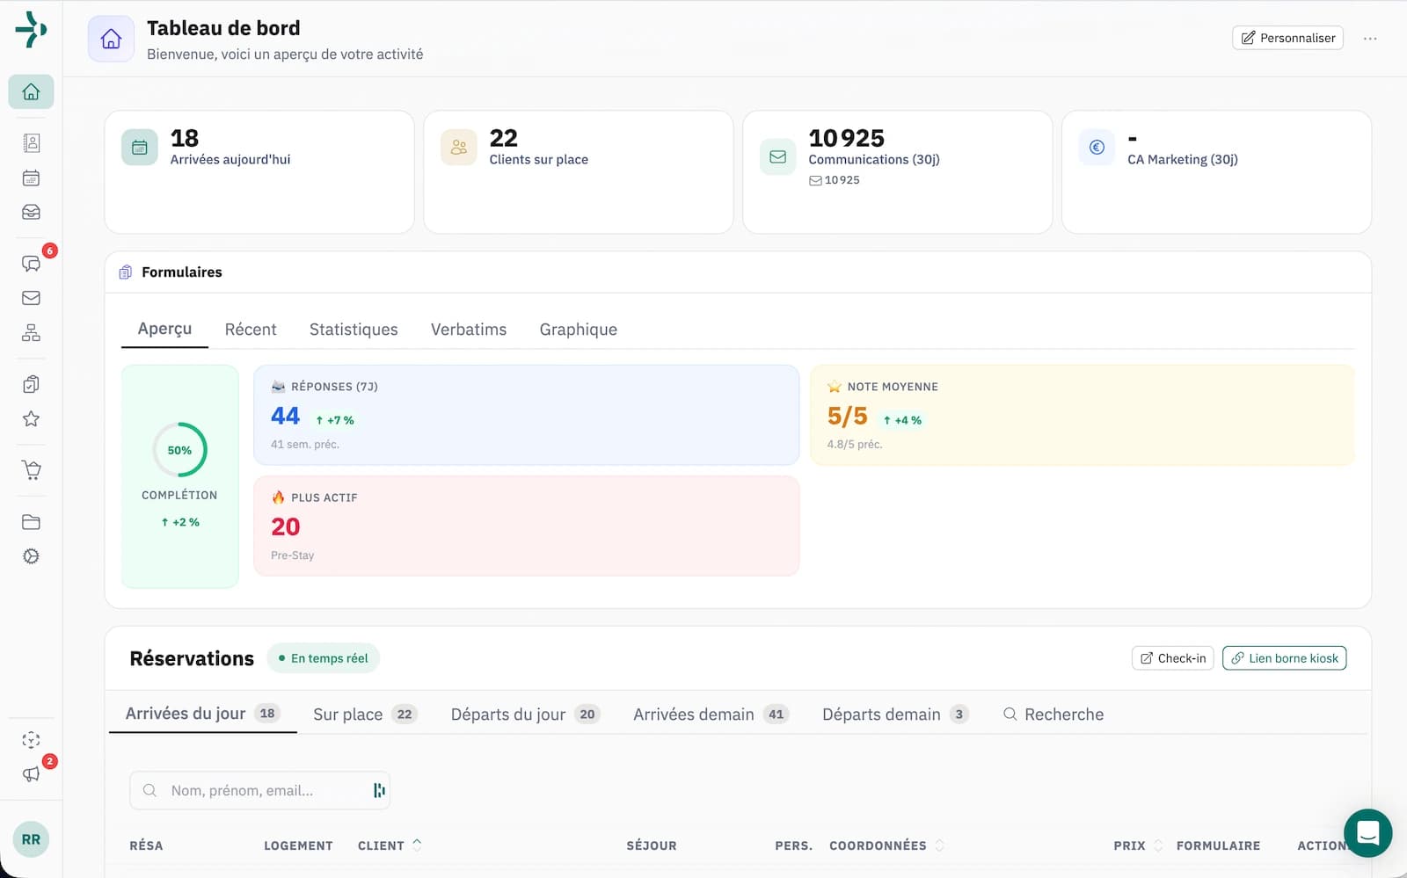This screenshot has height=878, width=1407.
Task: Open chat messages with 6 notifications
Action: 31,264
